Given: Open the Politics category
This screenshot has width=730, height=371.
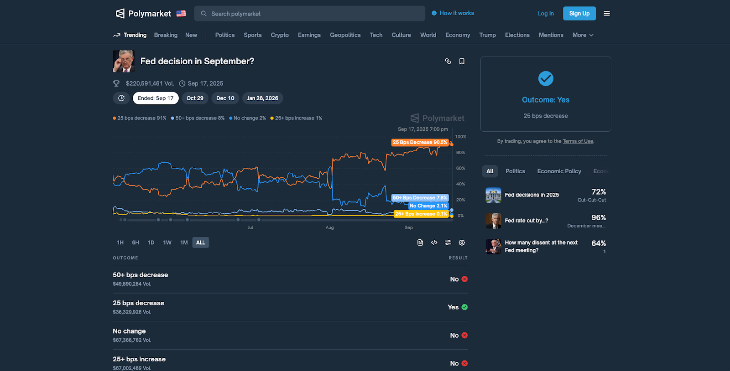Looking at the screenshot, I should click(x=225, y=35).
